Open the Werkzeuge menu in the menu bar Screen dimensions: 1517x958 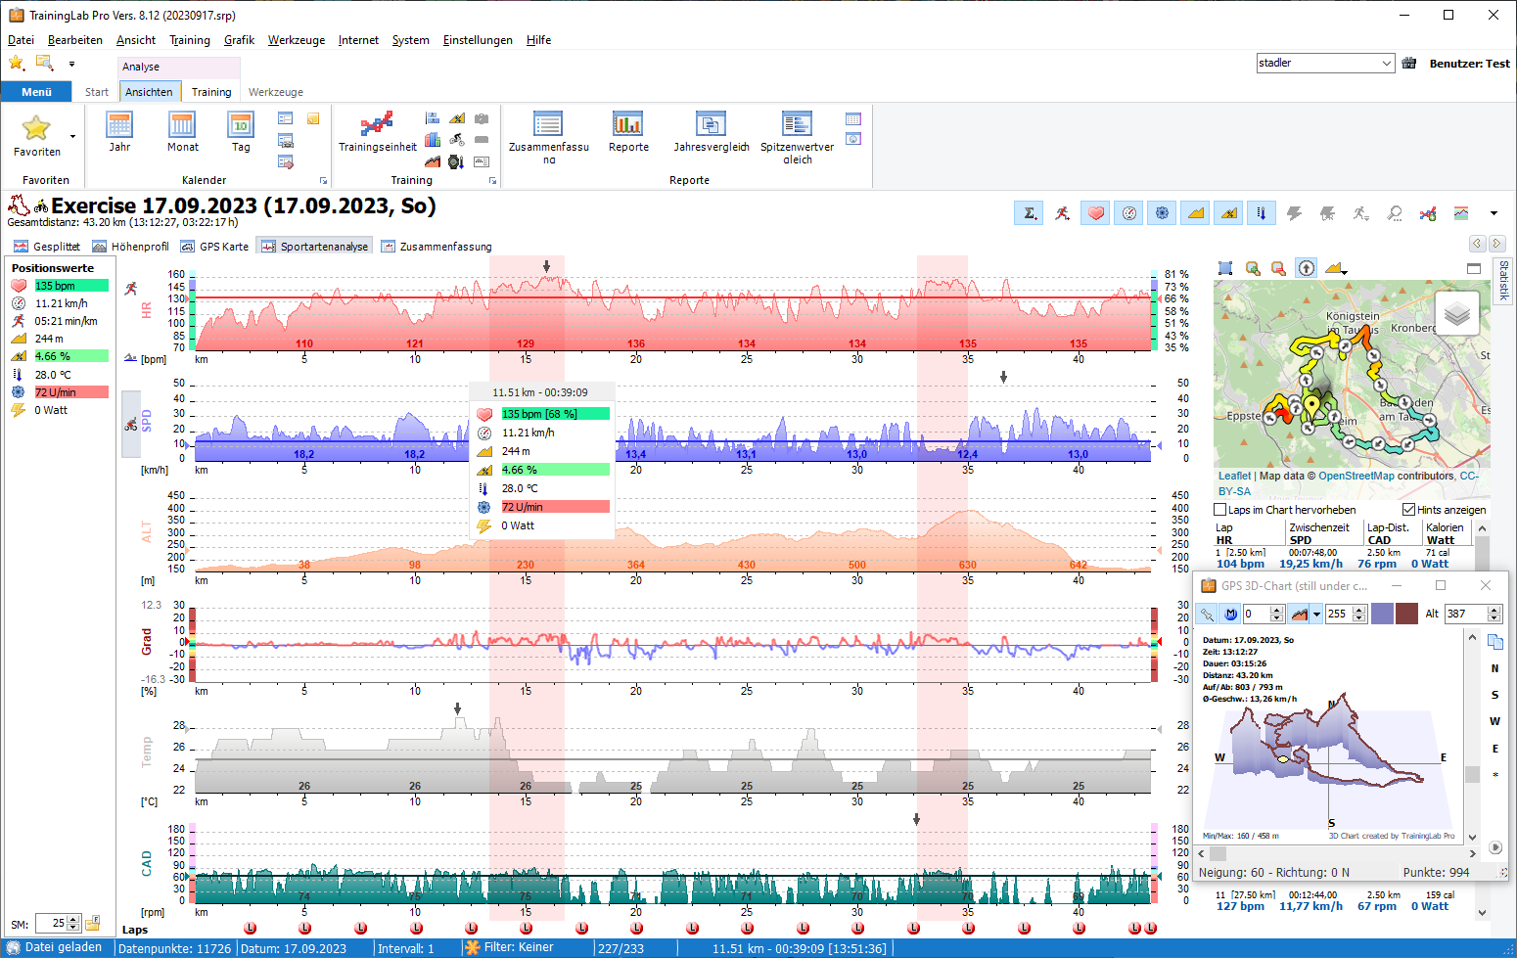pos(297,40)
